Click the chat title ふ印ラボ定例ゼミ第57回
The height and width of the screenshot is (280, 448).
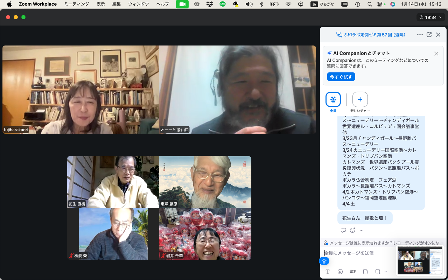pos(371,35)
